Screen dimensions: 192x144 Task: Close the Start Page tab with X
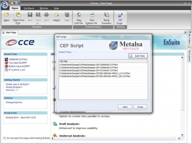coord(185,32)
